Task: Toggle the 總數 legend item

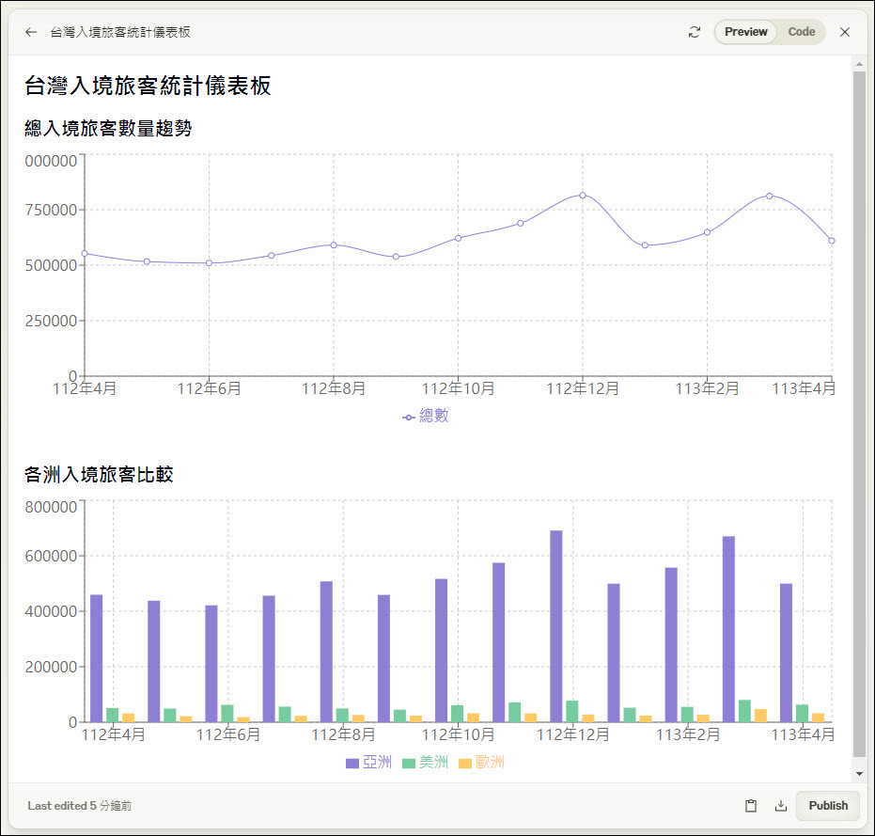Action: coord(425,416)
